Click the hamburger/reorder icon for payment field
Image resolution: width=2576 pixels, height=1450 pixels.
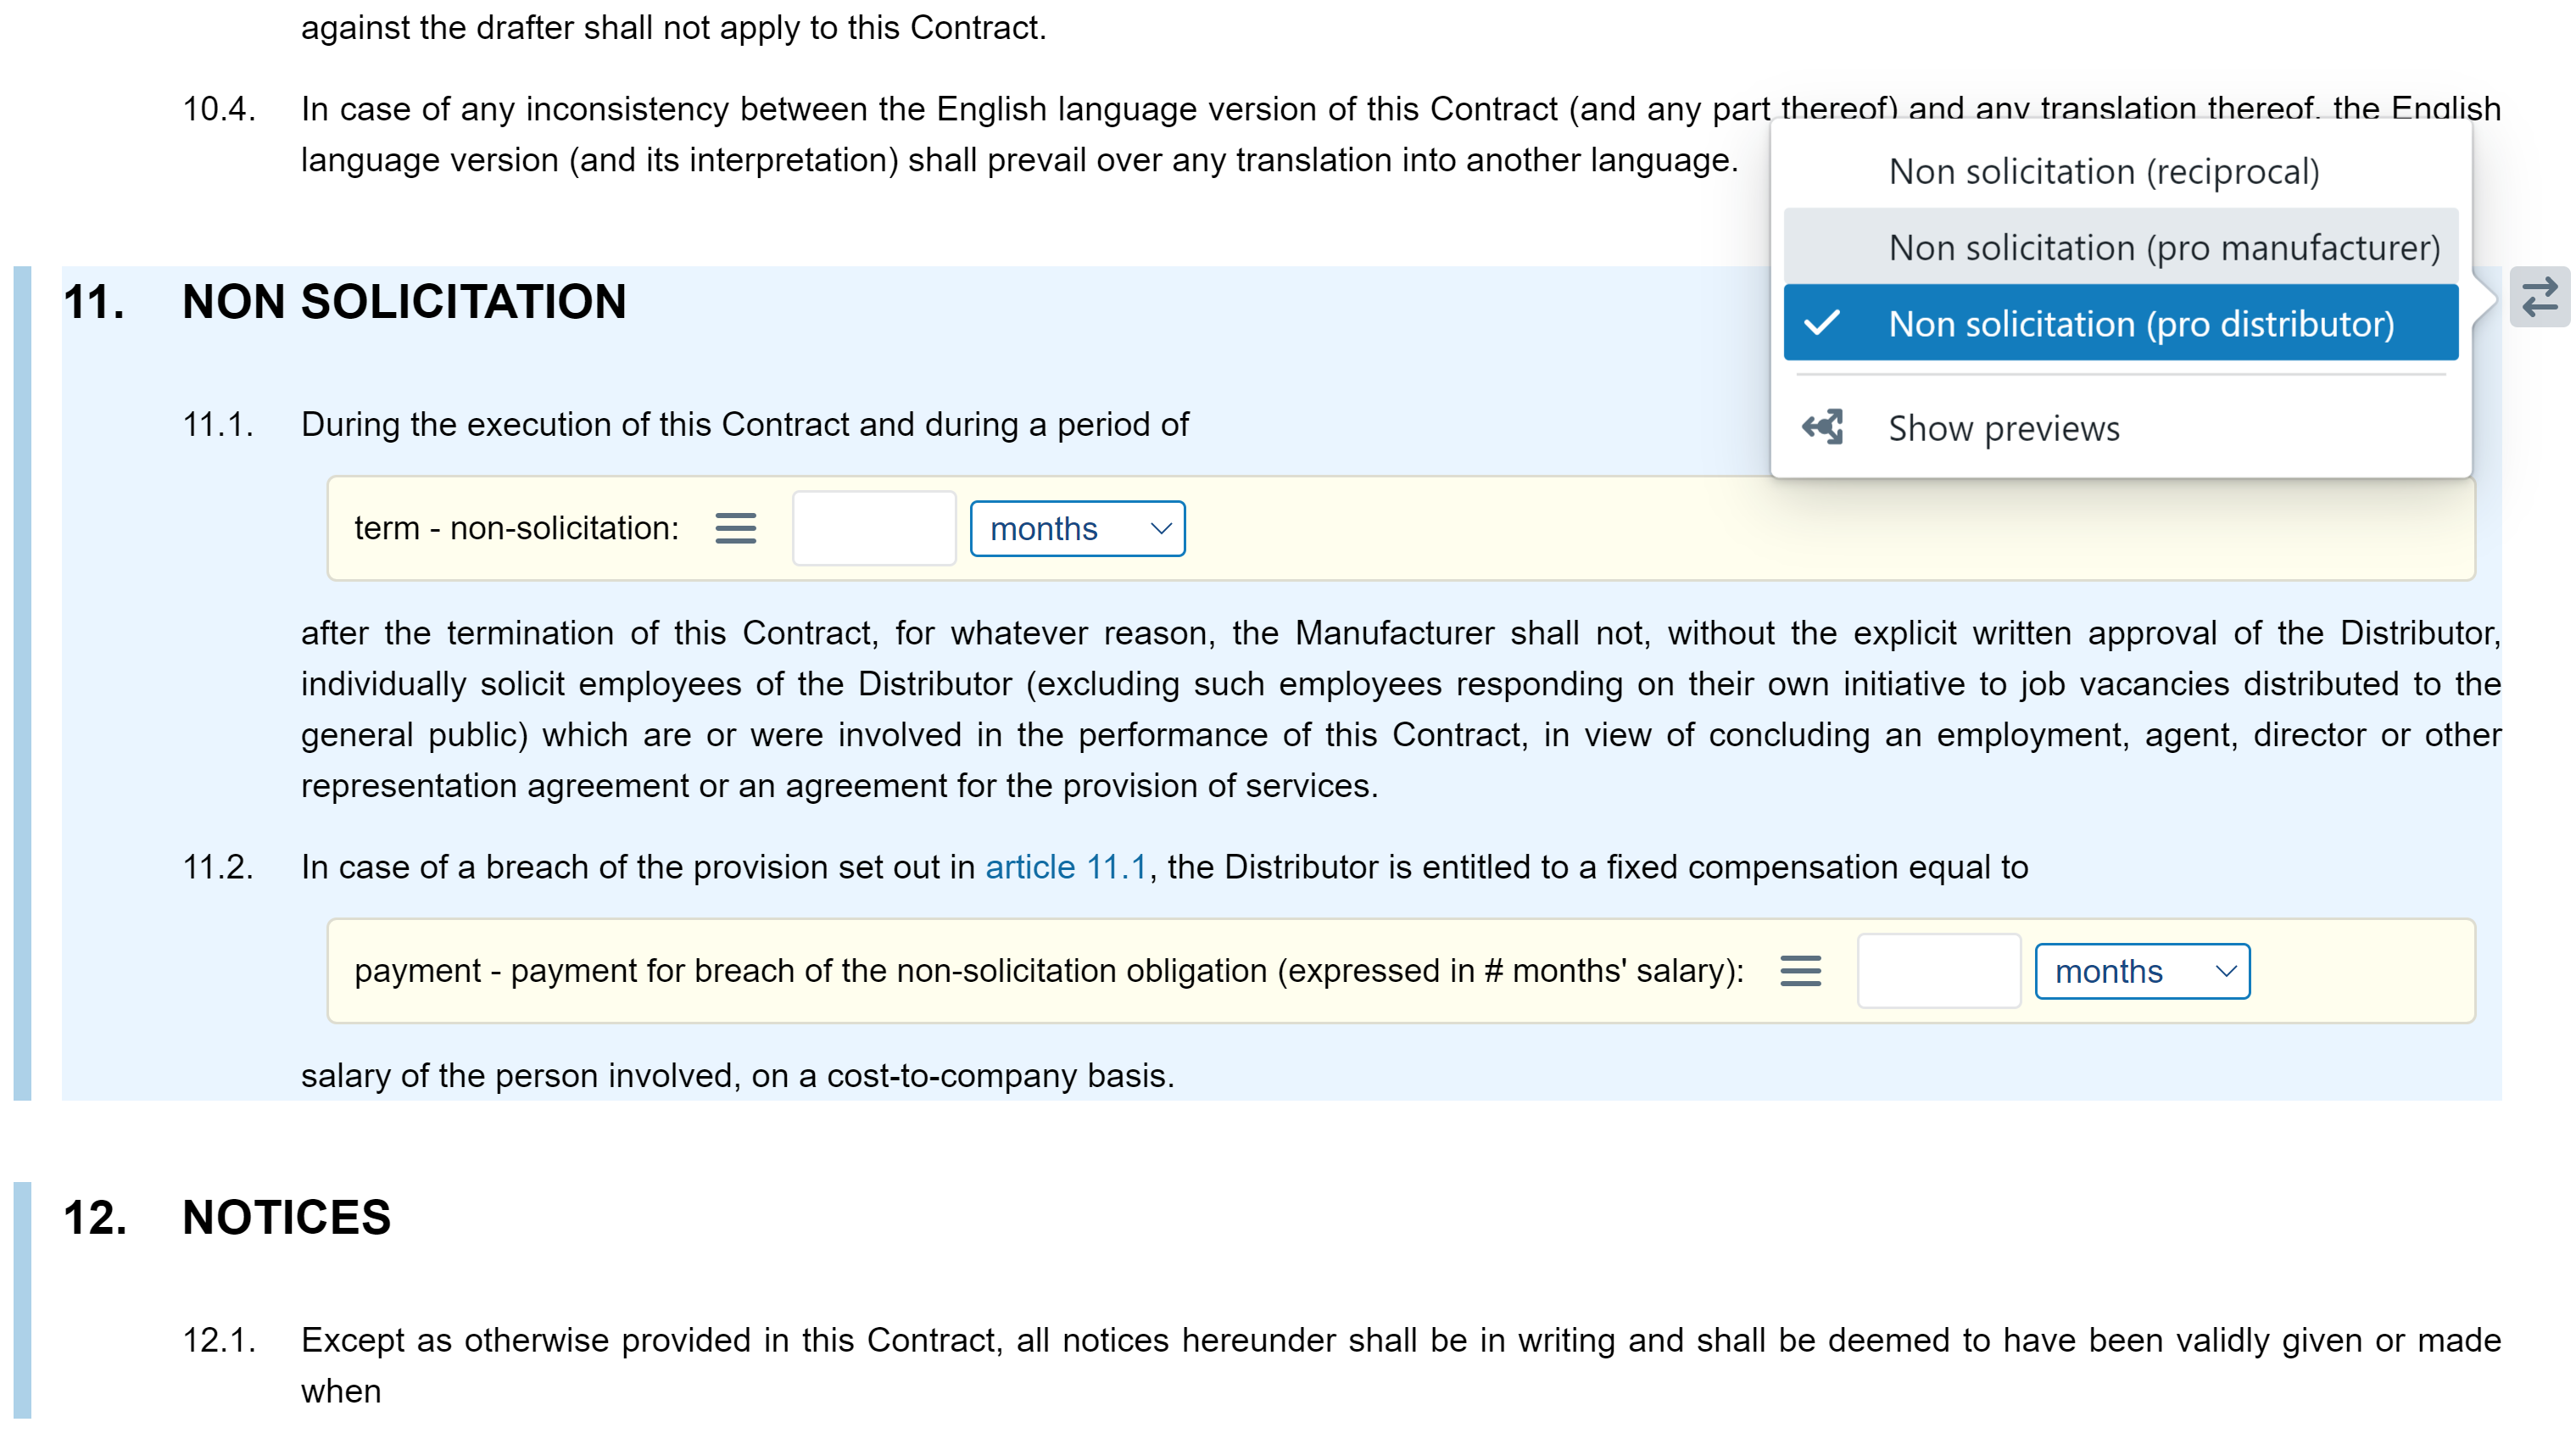pos(1799,969)
